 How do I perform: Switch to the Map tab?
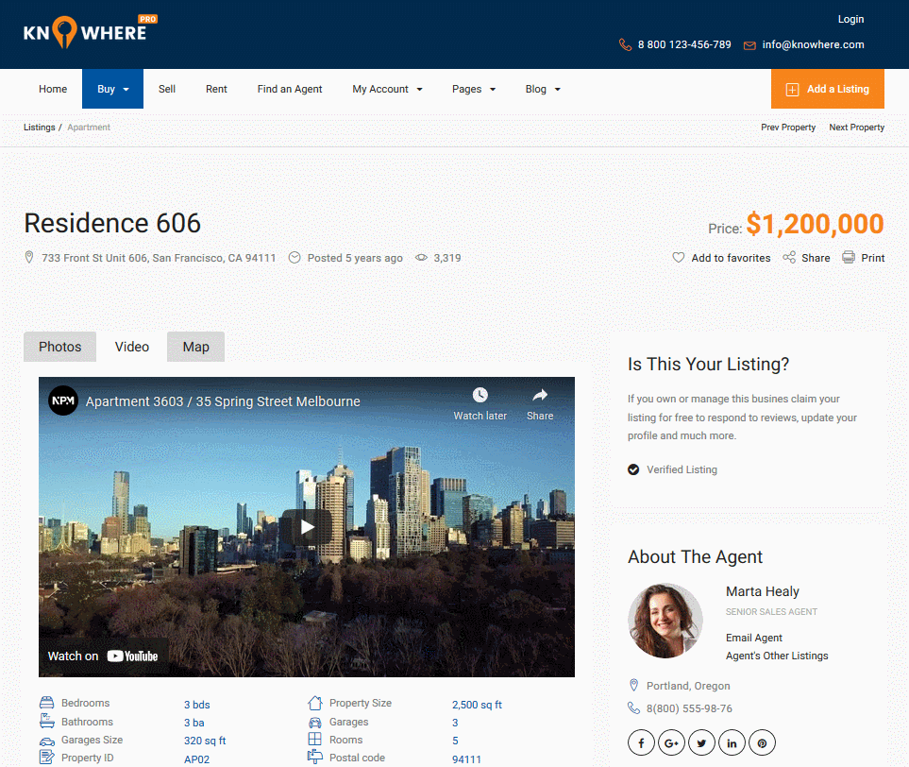click(195, 347)
